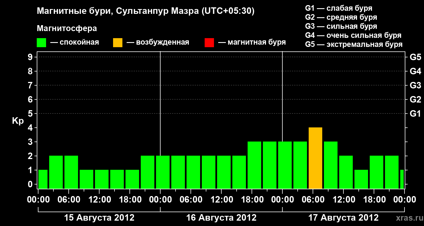424x226 pixels.
Task: Click the right-axis "G5" tick label
Action: (x=415, y=57)
